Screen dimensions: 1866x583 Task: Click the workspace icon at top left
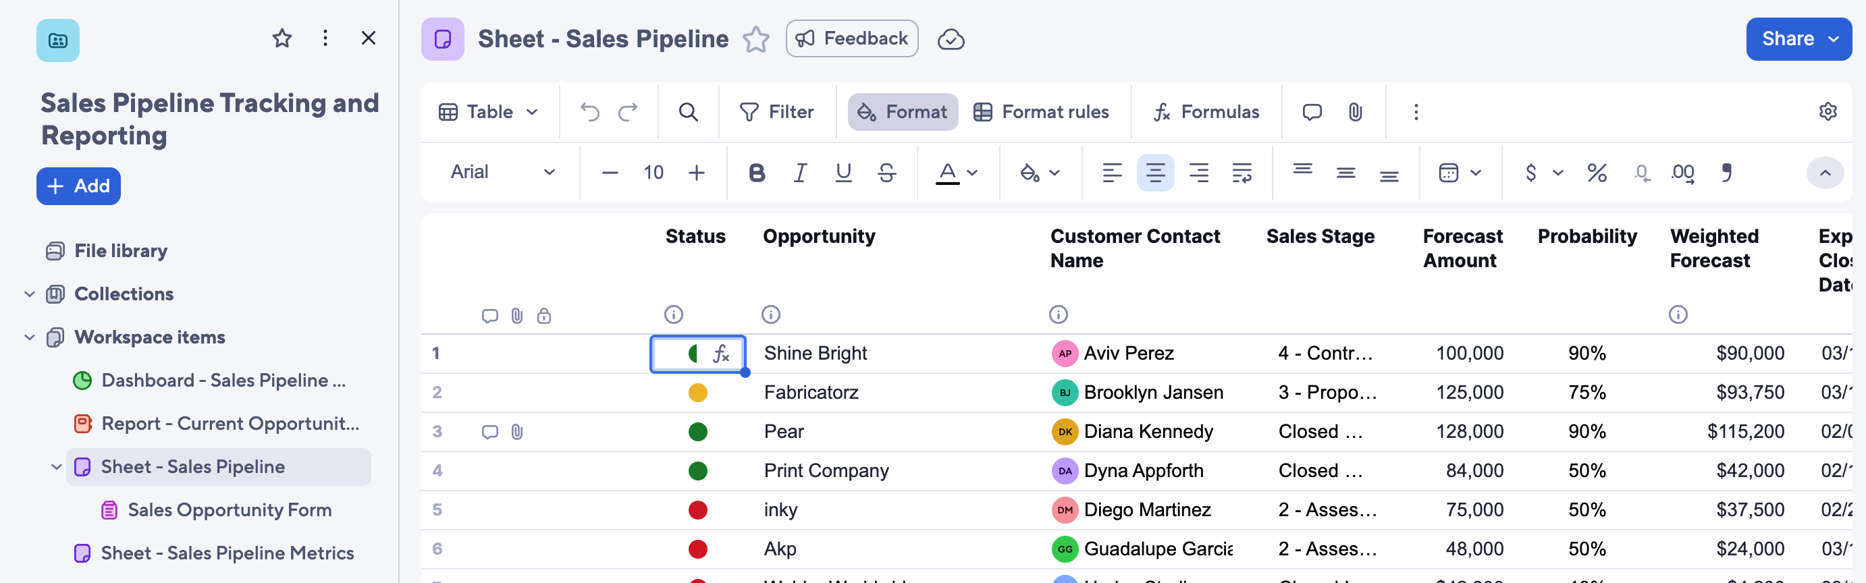(x=58, y=40)
